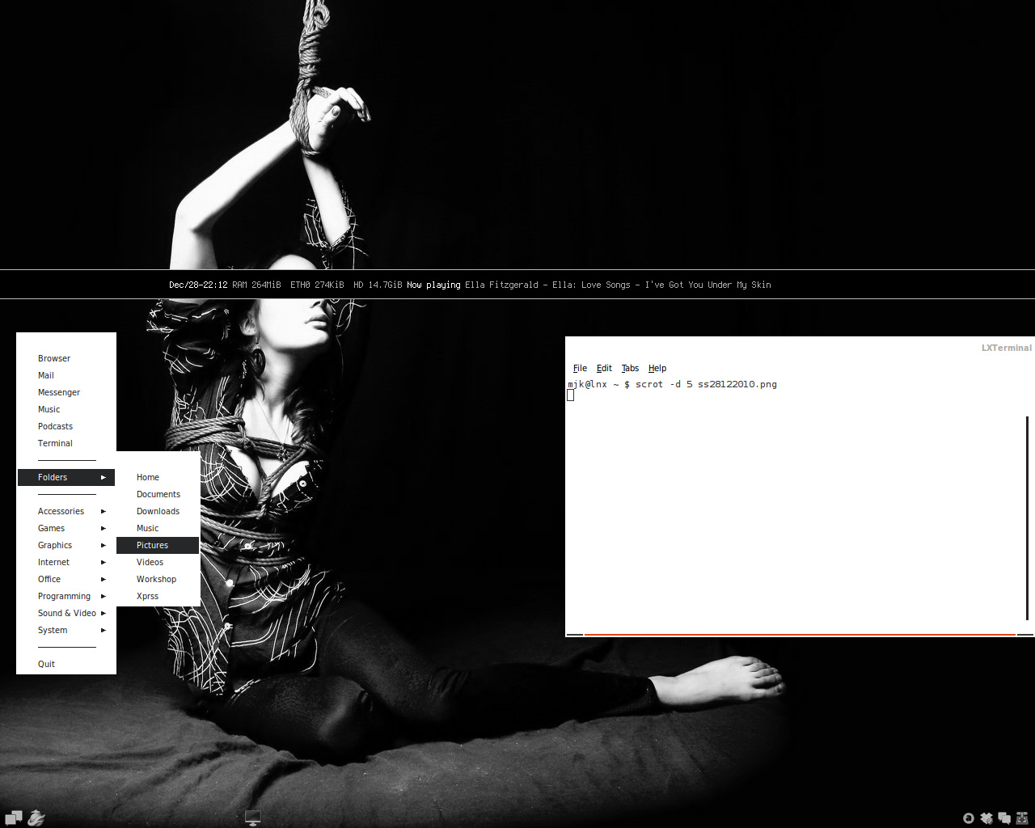Screen dimensions: 1035x828
Task: Choose Quit from the menu
Action: tap(66, 664)
